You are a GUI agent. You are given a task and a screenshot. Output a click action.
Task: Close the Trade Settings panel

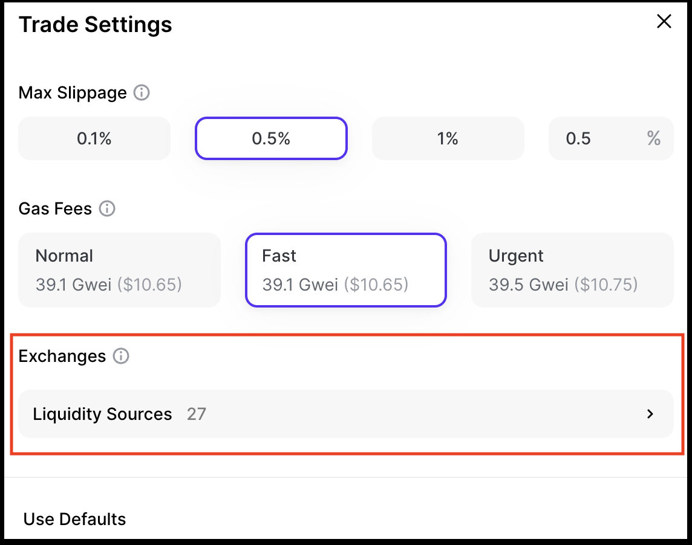click(664, 22)
